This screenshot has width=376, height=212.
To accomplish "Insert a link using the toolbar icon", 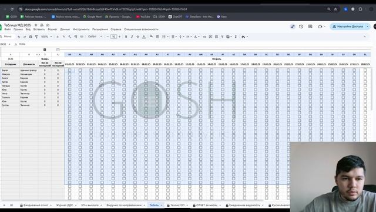I will (x=204, y=37).
